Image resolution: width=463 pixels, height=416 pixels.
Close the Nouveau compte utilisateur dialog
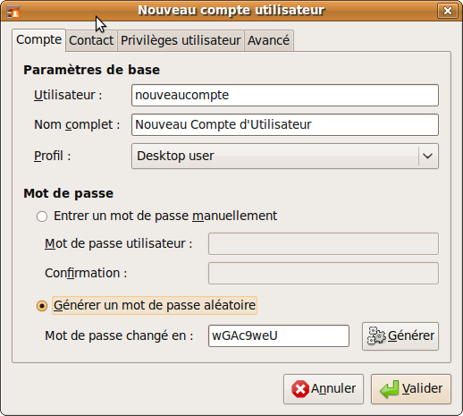pos(448,11)
